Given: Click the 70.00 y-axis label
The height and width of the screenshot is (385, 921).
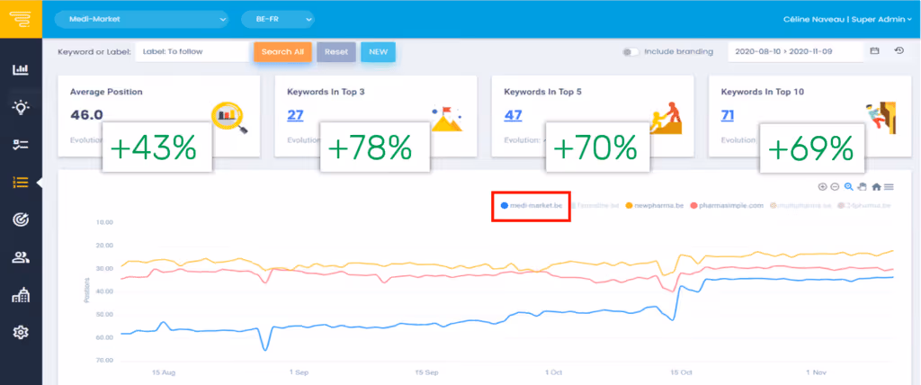Looking at the screenshot, I should [x=103, y=361].
